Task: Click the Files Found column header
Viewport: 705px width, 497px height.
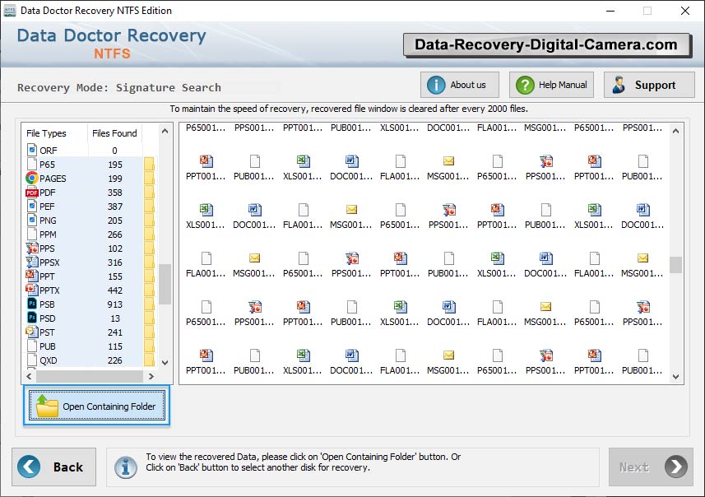Action: (114, 133)
